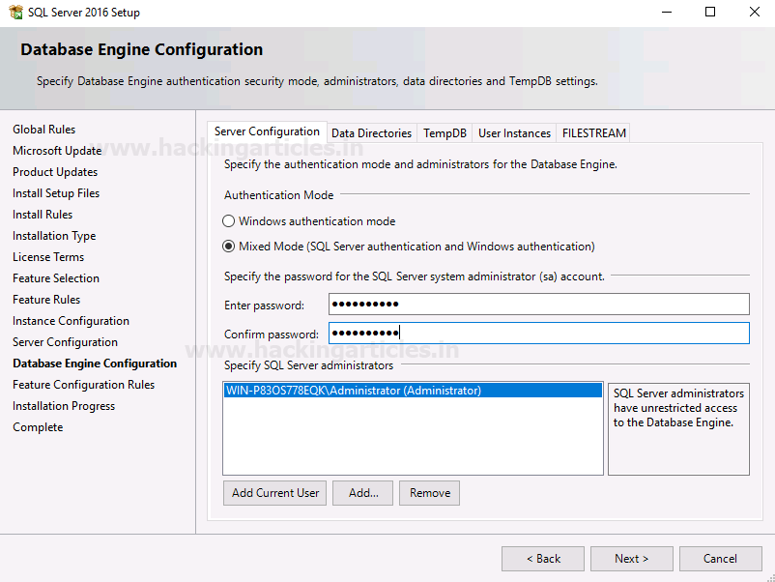Switch to the User Instances tab
The width and height of the screenshot is (775, 582).
coord(514,133)
